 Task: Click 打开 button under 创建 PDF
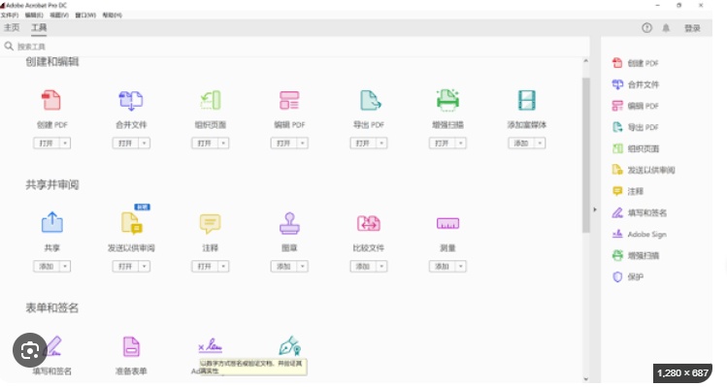(47, 144)
